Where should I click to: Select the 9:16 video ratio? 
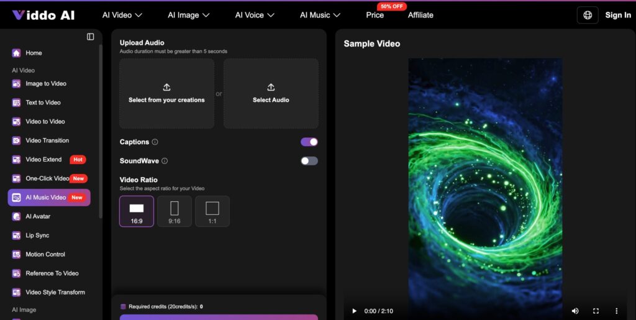(175, 211)
